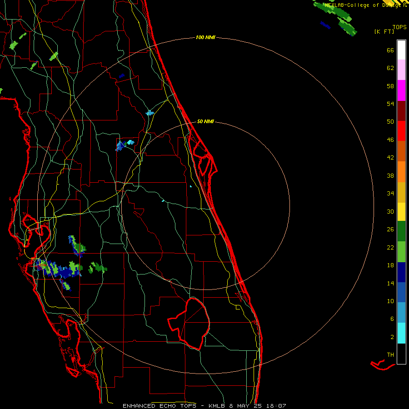Image resolution: width=409 pixels, height=409 pixels.
Task: Click the bright yellow legend color band
Action: pos(401,212)
